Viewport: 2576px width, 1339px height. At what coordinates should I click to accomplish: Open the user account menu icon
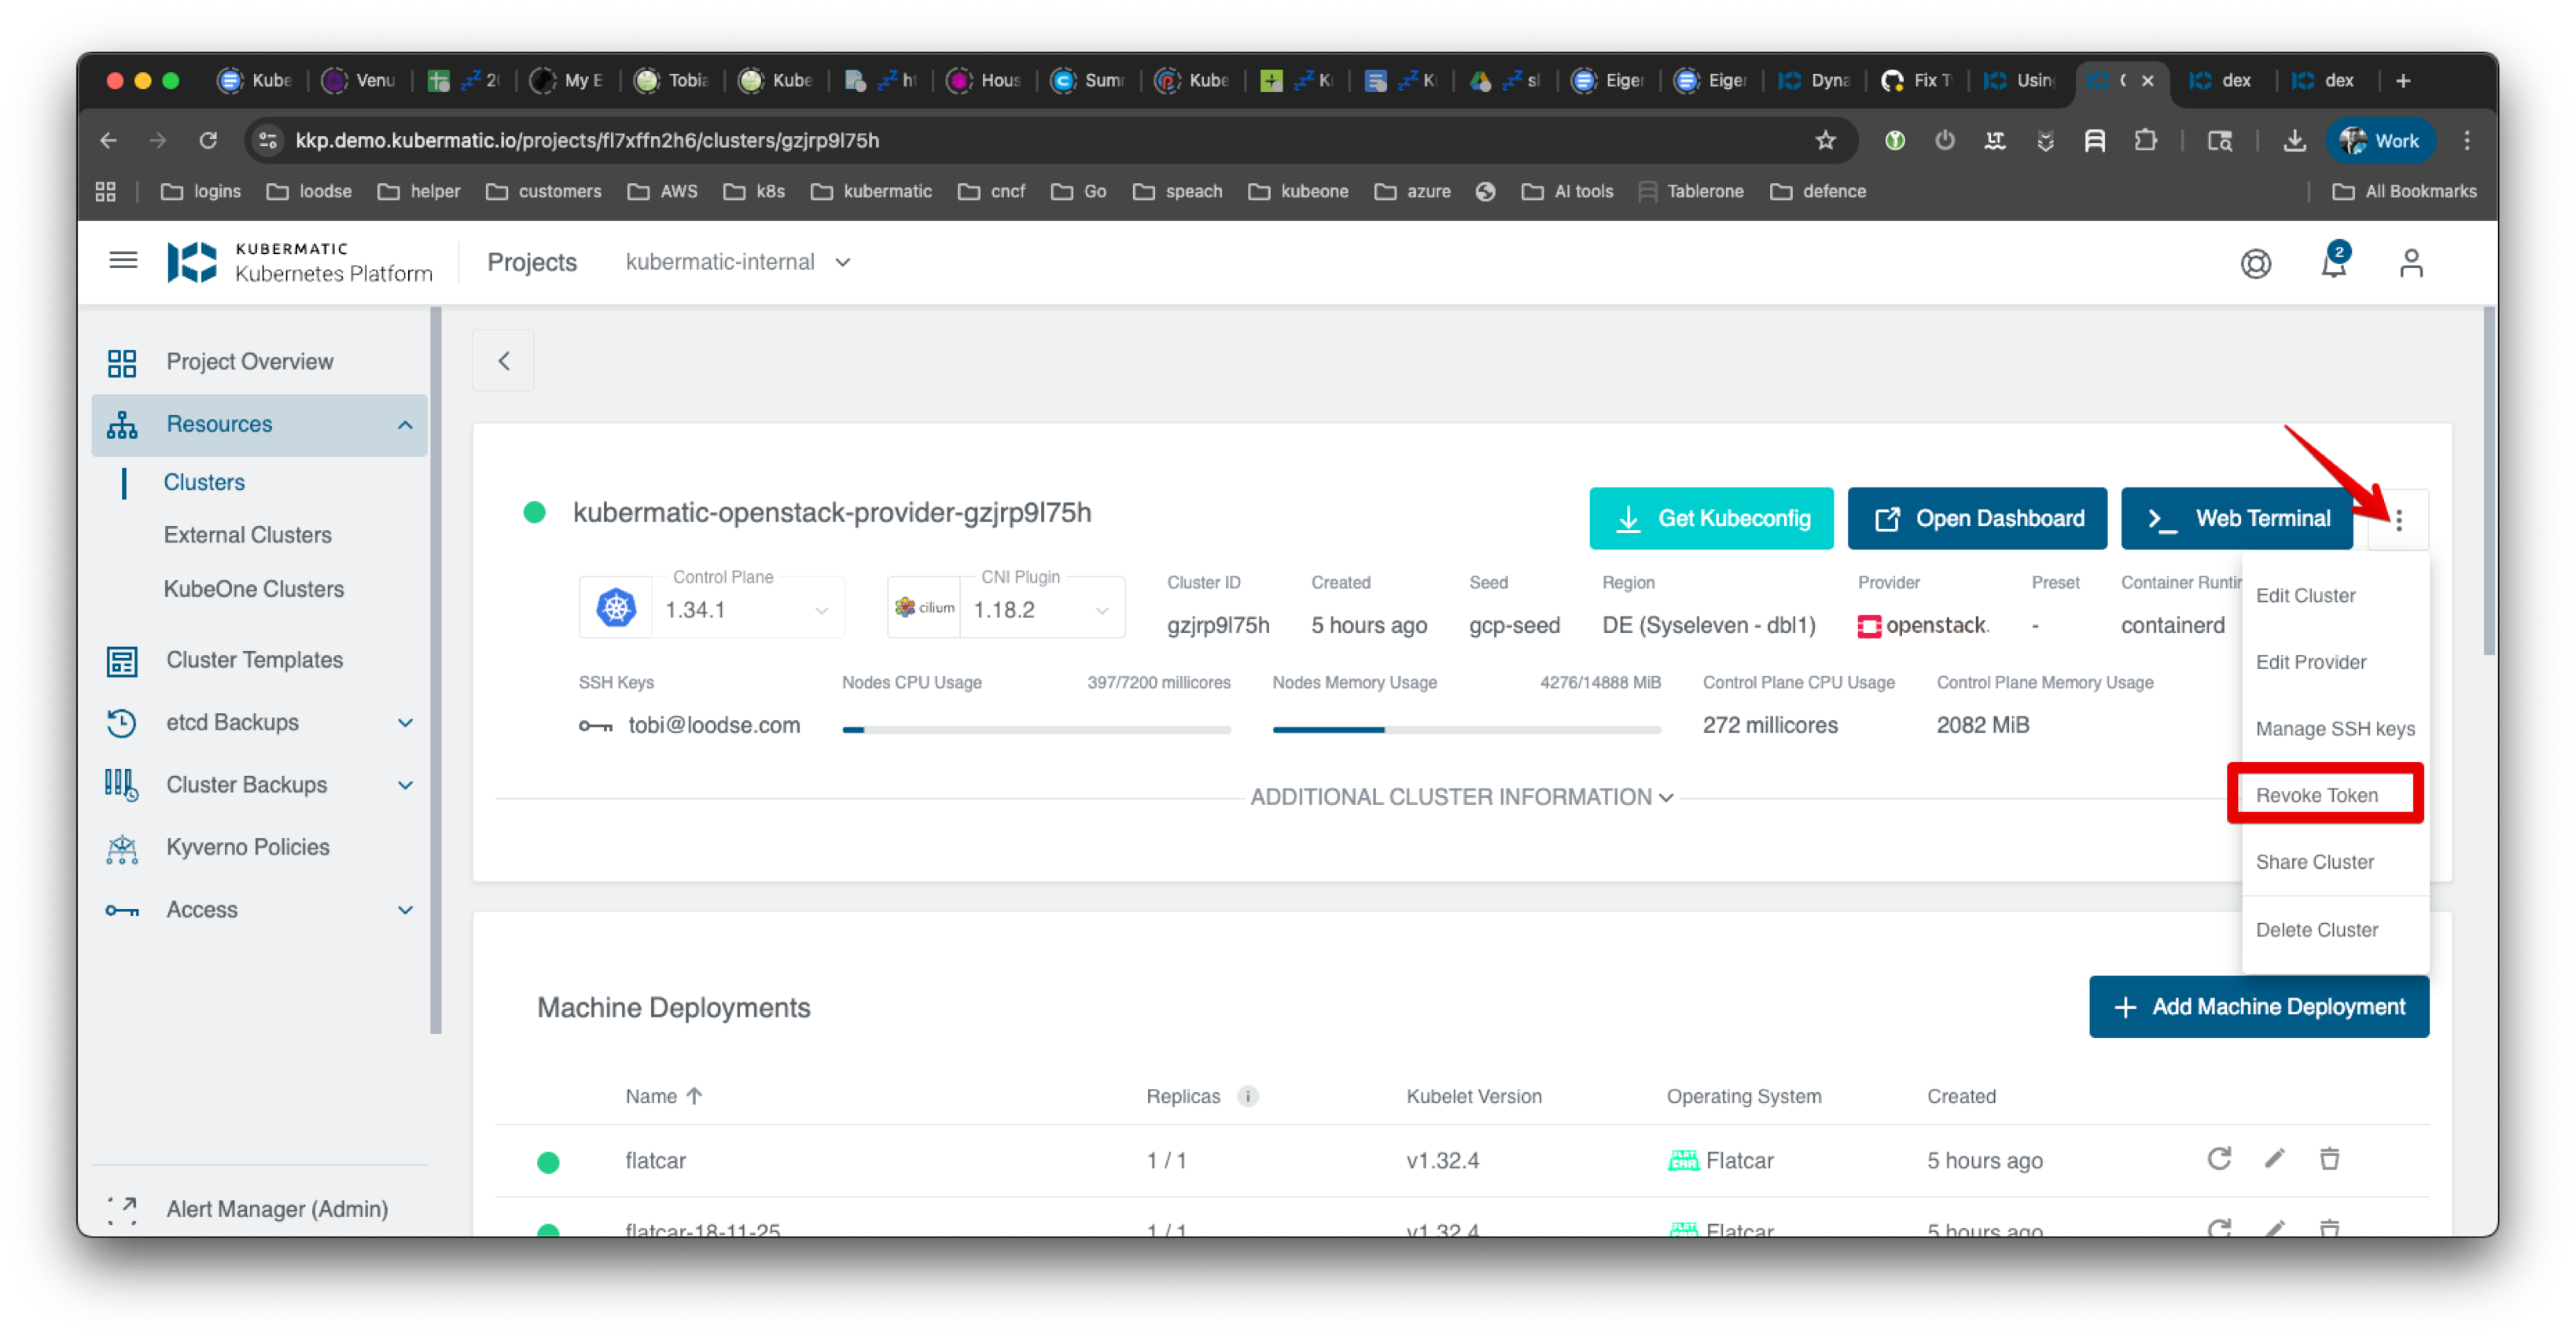(x=2411, y=263)
